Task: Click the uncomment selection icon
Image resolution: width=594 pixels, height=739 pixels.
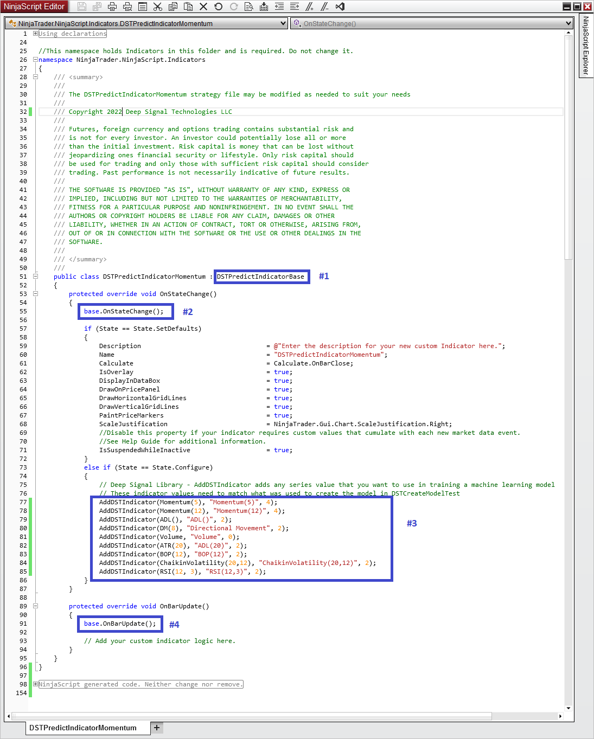Action: point(325,7)
